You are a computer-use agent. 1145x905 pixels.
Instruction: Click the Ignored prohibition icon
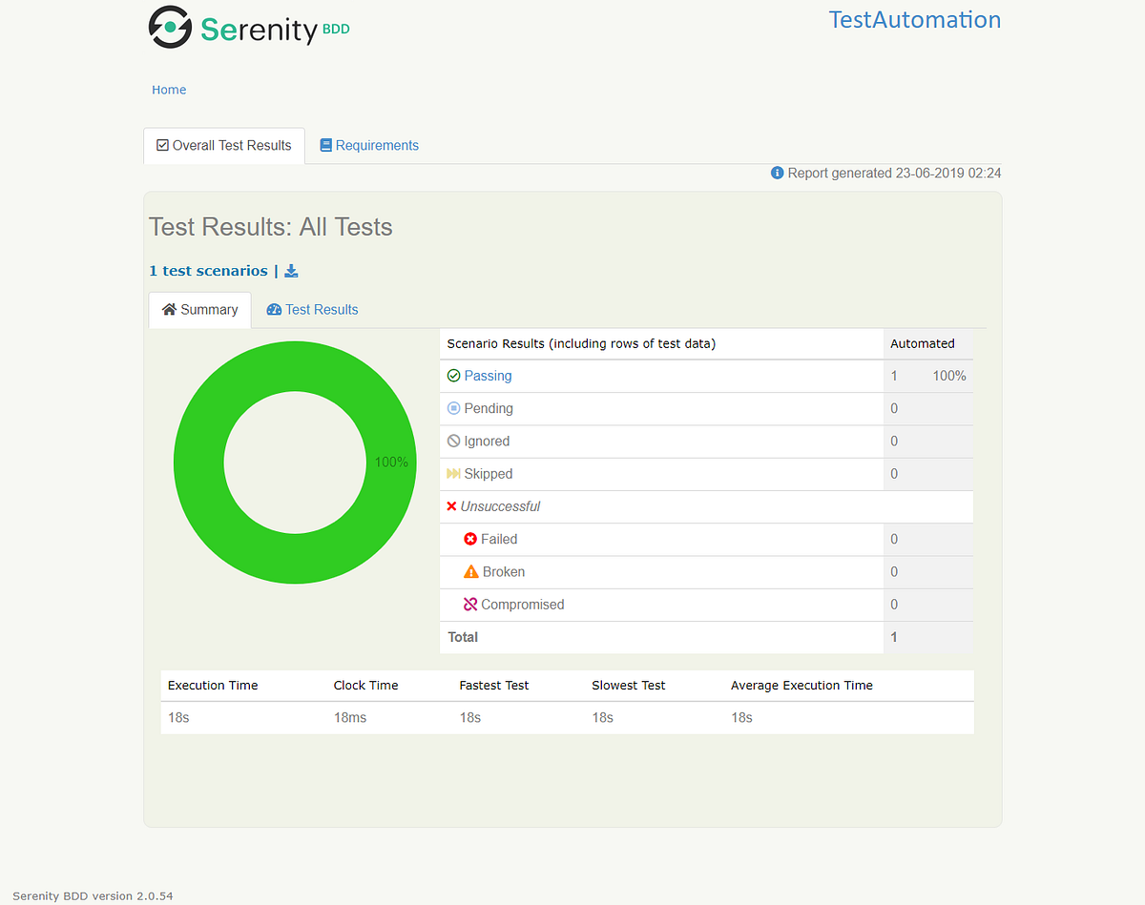(x=454, y=441)
